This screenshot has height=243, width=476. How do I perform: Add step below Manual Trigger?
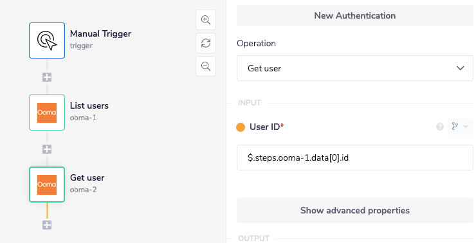(x=47, y=77)
